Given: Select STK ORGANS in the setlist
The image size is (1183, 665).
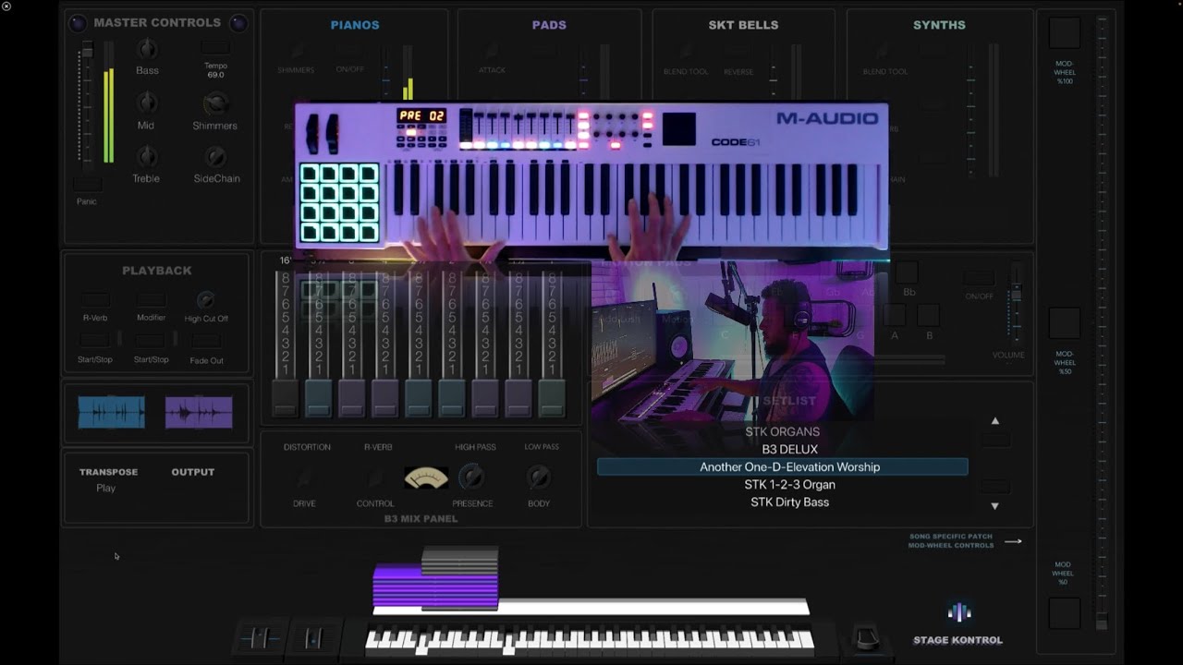Looking at the screenshot, I should click(783, 431).
